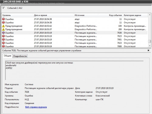
Task: Click the event list scrollbar thumb
Action: (x=150, y=41)
